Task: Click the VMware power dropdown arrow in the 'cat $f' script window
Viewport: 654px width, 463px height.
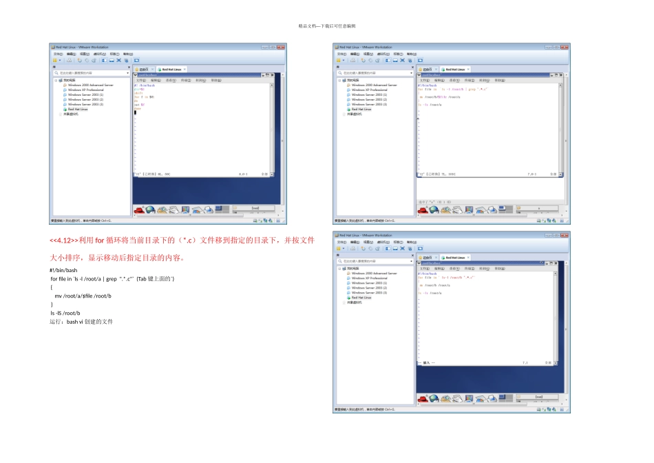Action: click(60, 61)
